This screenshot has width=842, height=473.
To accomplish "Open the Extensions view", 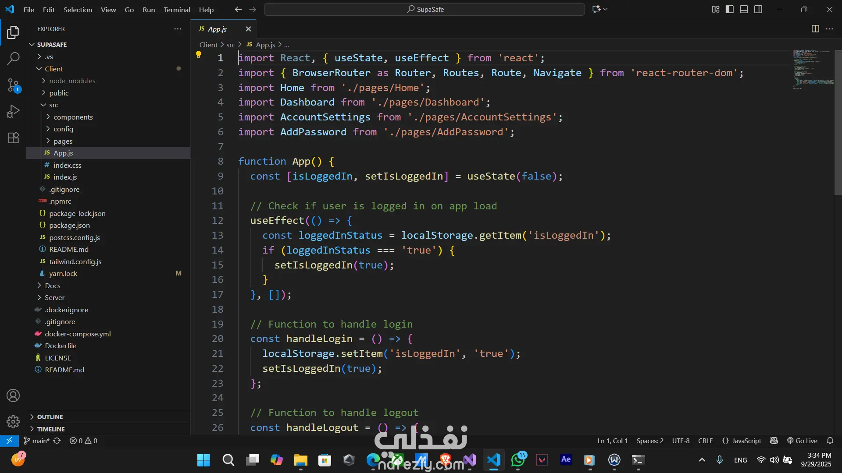I will point(13,138).
